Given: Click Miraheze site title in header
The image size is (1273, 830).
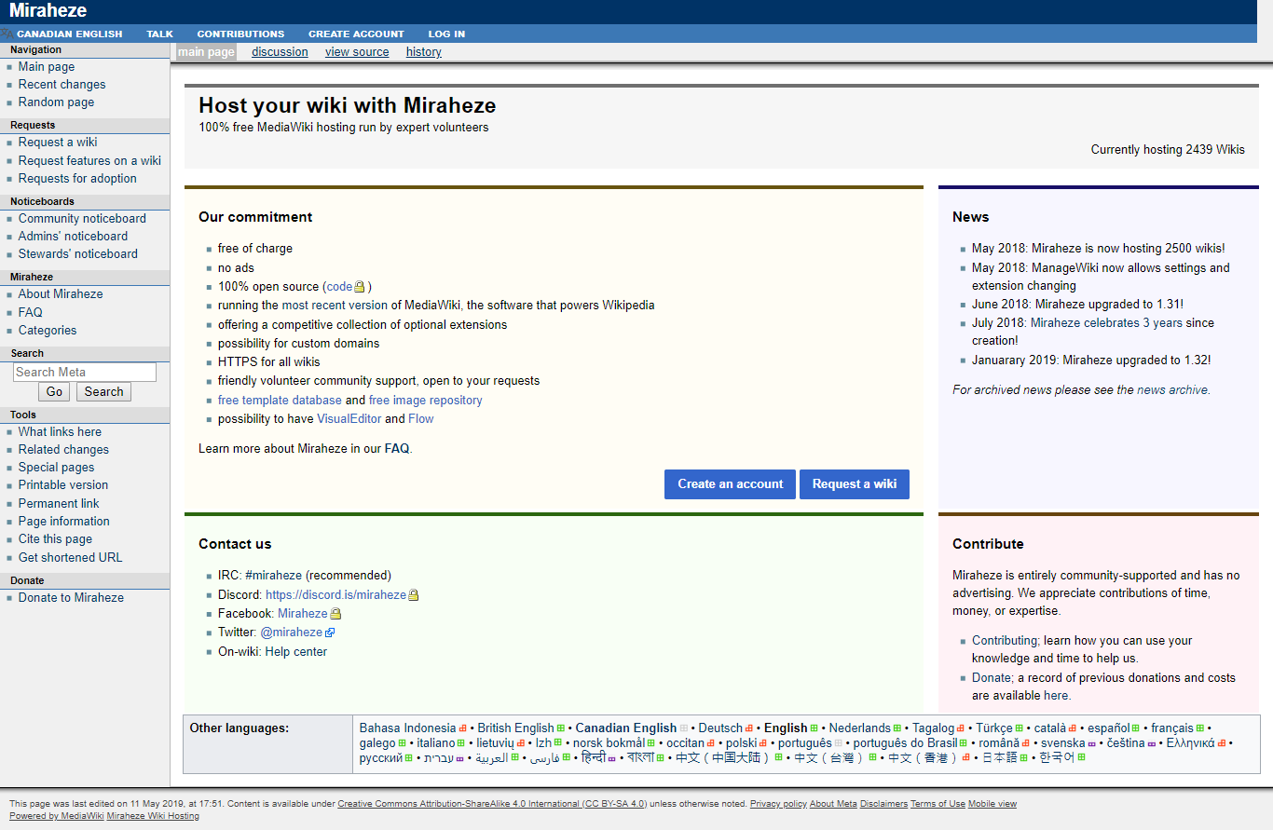Looking at the screenshot, I should (x=48, y=11).
